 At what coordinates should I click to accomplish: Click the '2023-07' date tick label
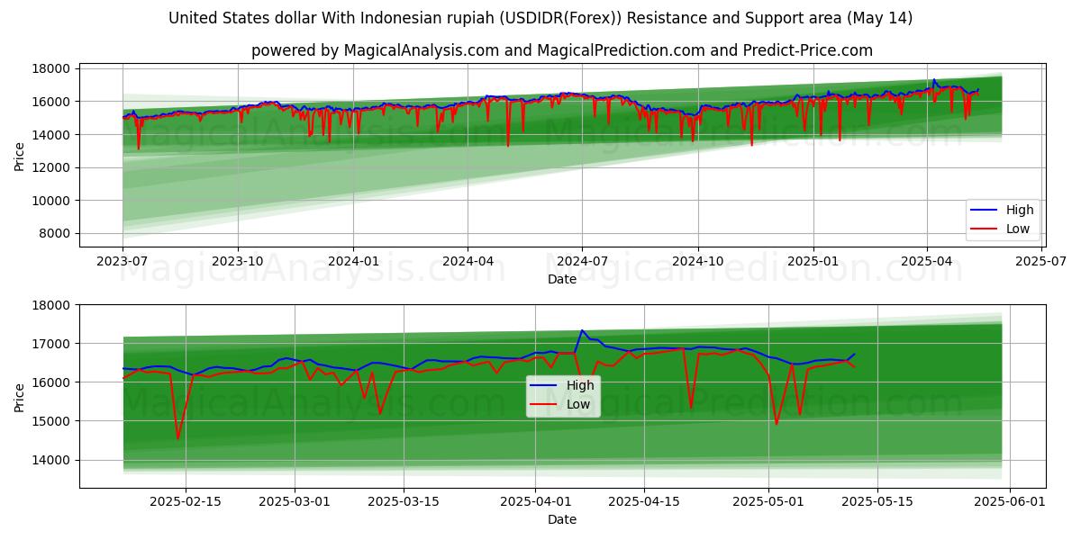[x=123, y=261]
